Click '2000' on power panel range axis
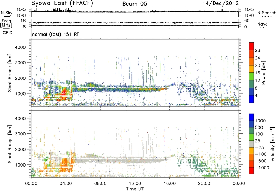Viewport: 276px width, 191px height. point(20,78)
